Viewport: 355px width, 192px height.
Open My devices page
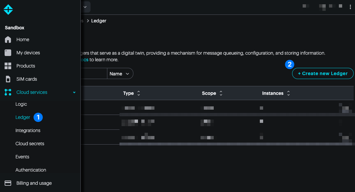coord(28,53)
